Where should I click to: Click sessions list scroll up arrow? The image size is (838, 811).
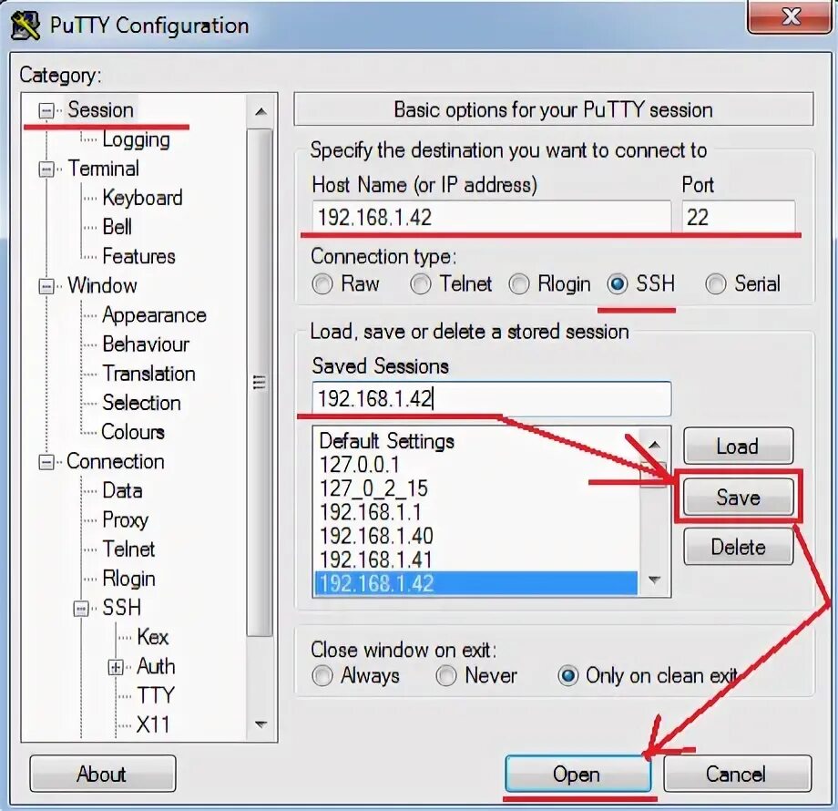click(x=654, y=445)
